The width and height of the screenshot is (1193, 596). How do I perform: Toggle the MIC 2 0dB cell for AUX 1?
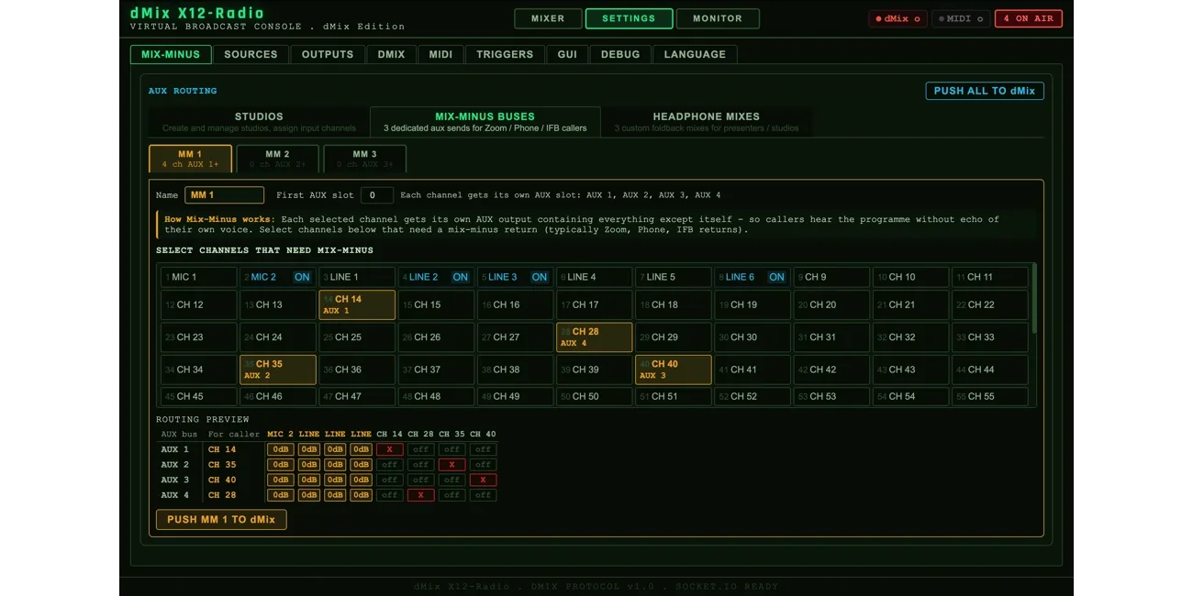[280, 449]
